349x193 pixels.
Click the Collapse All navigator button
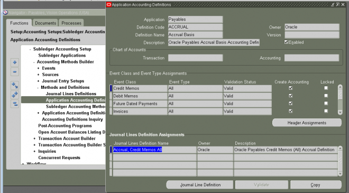[15, 104]
